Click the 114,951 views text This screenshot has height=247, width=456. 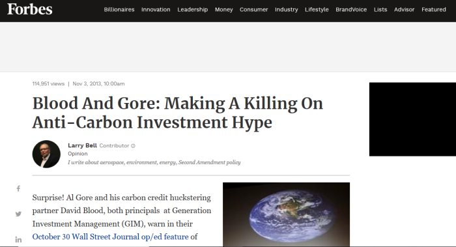tap(48, 84)
